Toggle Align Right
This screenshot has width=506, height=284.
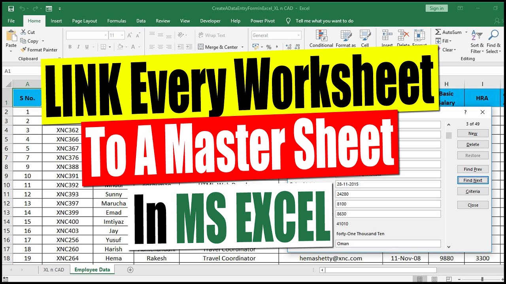(x=168, y=47)
